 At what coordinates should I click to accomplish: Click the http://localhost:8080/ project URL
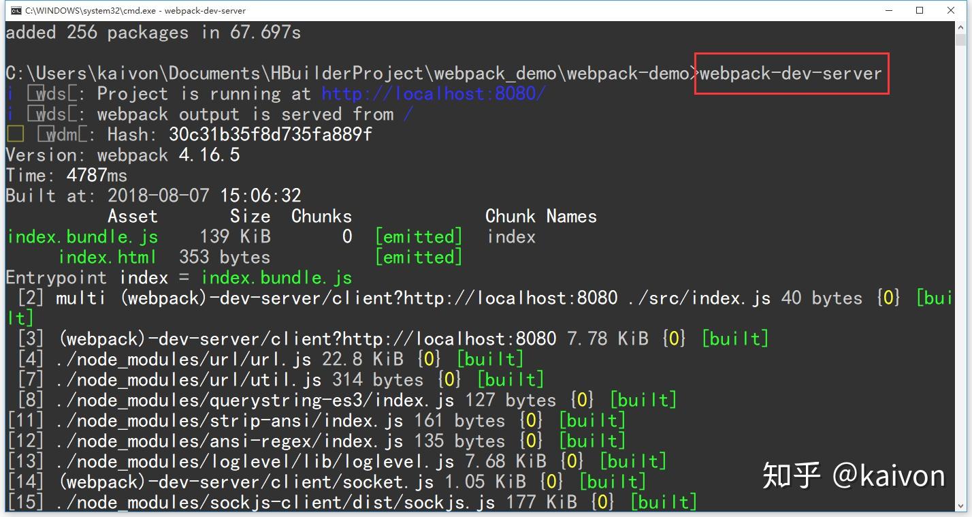tap(434, 93)
